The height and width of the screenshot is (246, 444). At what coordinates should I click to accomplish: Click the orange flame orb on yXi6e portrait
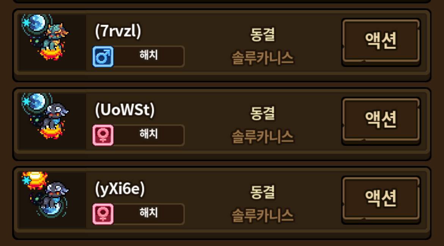coord(35,180)
